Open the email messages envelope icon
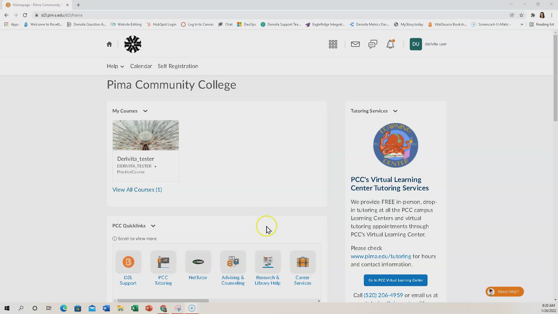This screenshot has width=558, height=314. [x=355, y=44]
